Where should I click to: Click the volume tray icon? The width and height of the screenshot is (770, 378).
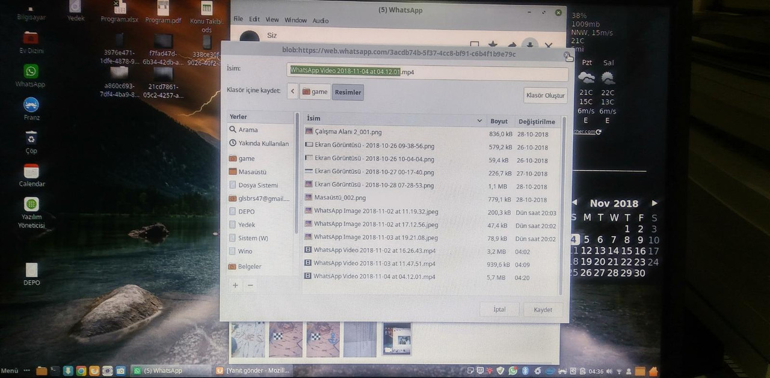608,371
